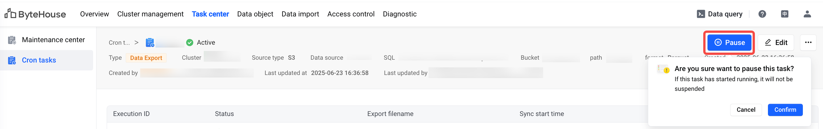Cancel the pause confirmation dialog

coord(746,109)
